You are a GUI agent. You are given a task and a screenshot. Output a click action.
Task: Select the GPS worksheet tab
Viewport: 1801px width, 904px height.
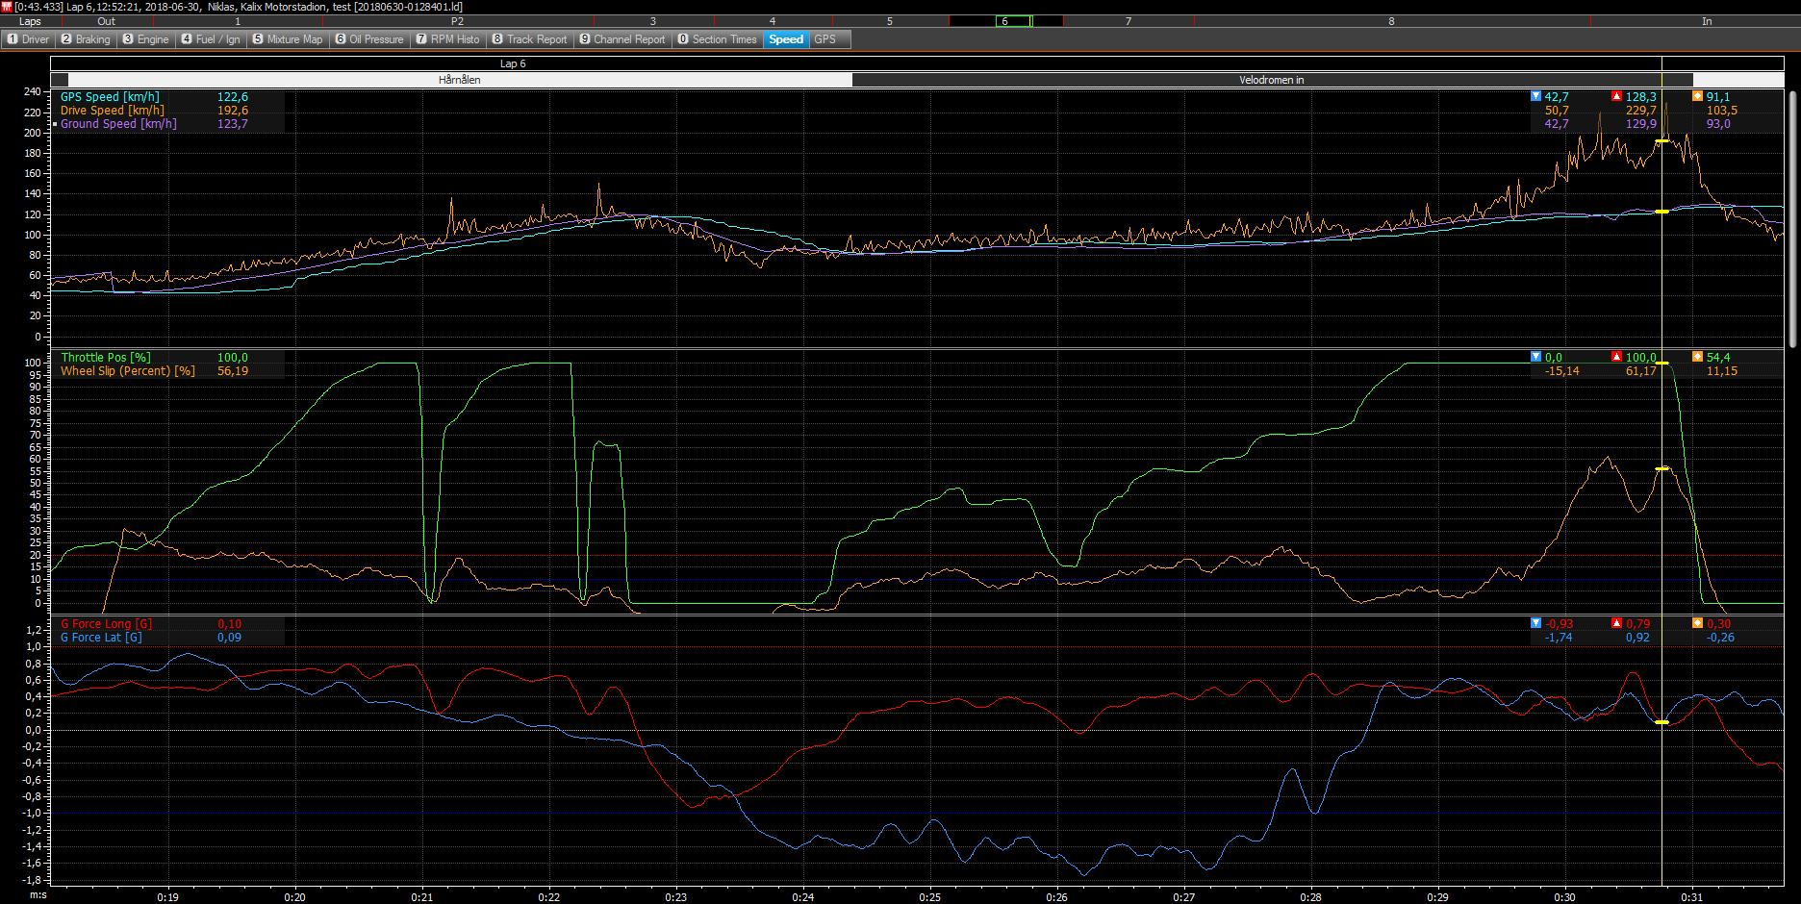pos(824,39)
